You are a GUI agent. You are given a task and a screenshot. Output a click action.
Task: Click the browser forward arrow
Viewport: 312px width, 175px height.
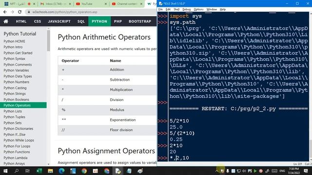pos(12,12)
